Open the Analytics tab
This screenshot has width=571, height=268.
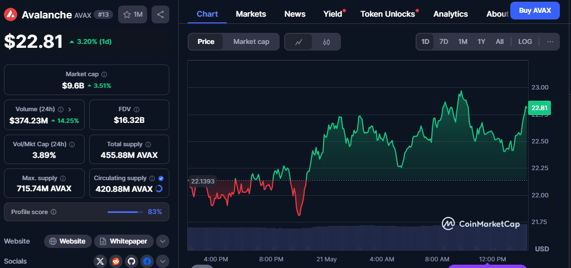(451, 14)
